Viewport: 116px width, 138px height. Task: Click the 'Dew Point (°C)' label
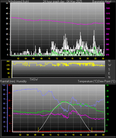[x=107, y=81]
